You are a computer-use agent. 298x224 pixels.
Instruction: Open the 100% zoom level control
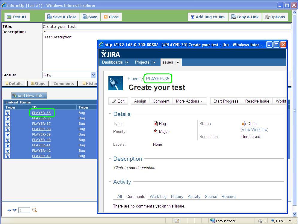[281, 221]
